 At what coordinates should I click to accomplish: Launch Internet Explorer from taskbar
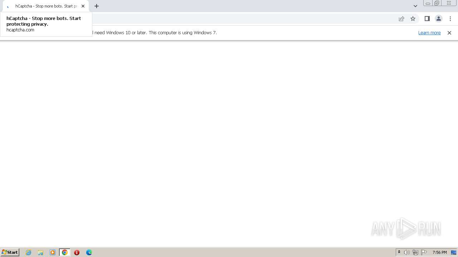coord(29,252)
